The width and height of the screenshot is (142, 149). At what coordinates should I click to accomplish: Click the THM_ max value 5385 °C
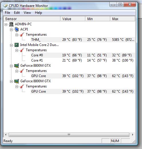click(123, 40)
